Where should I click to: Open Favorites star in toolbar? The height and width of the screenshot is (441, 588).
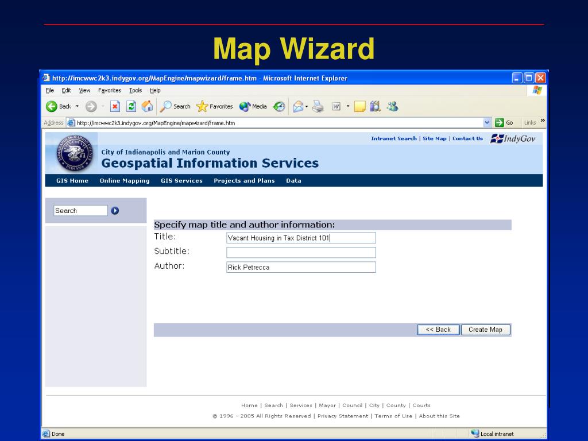click(202, 106)
